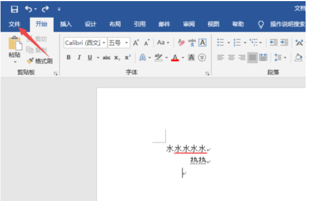This screenshot has width=315, height=201.
Task: Apply multilevel list
Action: (253, 43)
